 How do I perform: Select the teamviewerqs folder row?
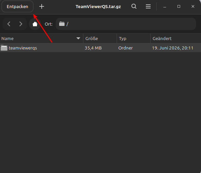[x=100, y=48]
